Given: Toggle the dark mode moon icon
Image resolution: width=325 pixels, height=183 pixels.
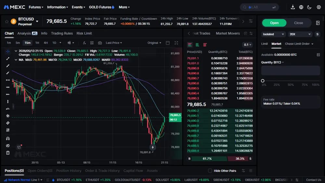Looking at the screenshot, I should 309,7.
